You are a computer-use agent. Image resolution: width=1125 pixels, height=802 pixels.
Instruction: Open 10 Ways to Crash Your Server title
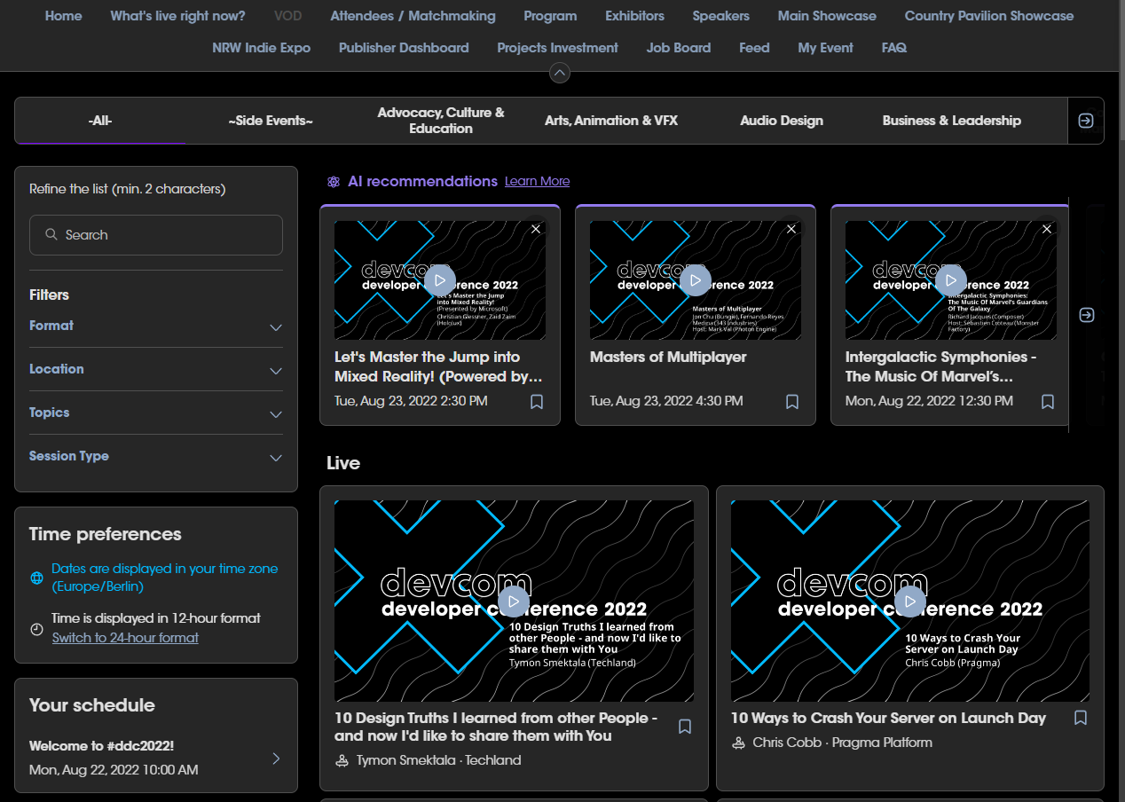click(x=888, y=718)
